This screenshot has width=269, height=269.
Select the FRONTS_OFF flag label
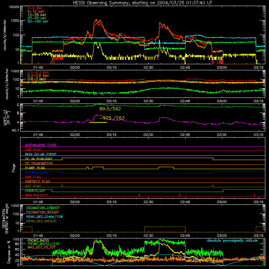coord(35,191)
